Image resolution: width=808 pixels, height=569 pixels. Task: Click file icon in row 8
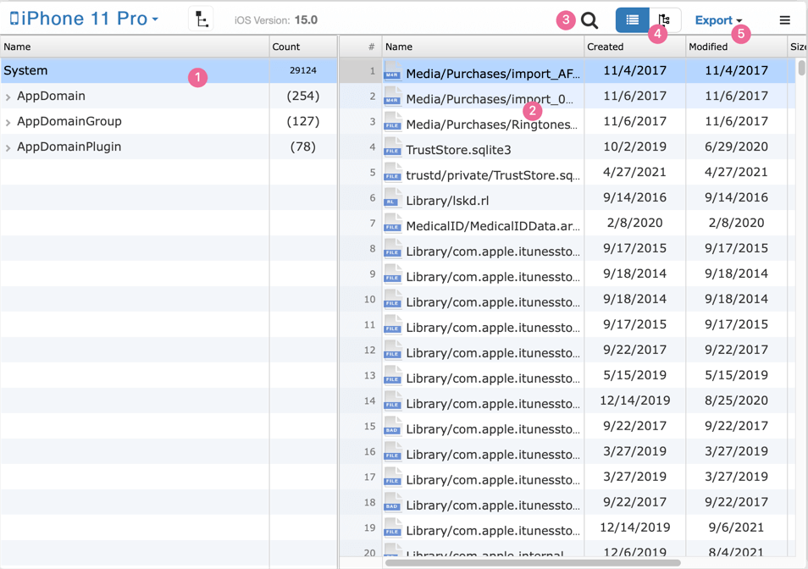pos(393,249)
